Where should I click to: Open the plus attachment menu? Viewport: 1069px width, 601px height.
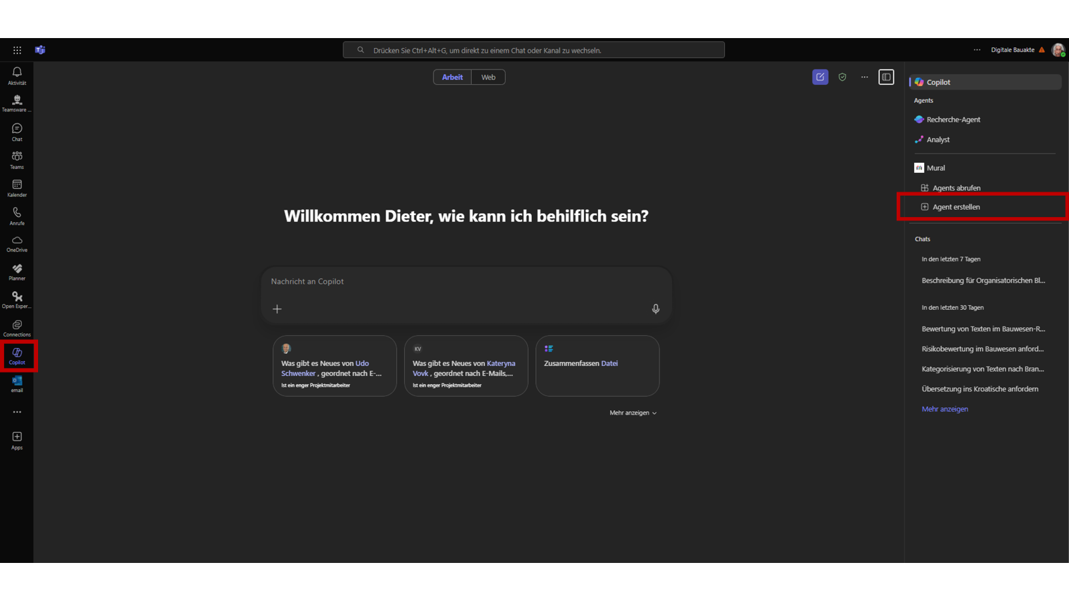(277, 309)
